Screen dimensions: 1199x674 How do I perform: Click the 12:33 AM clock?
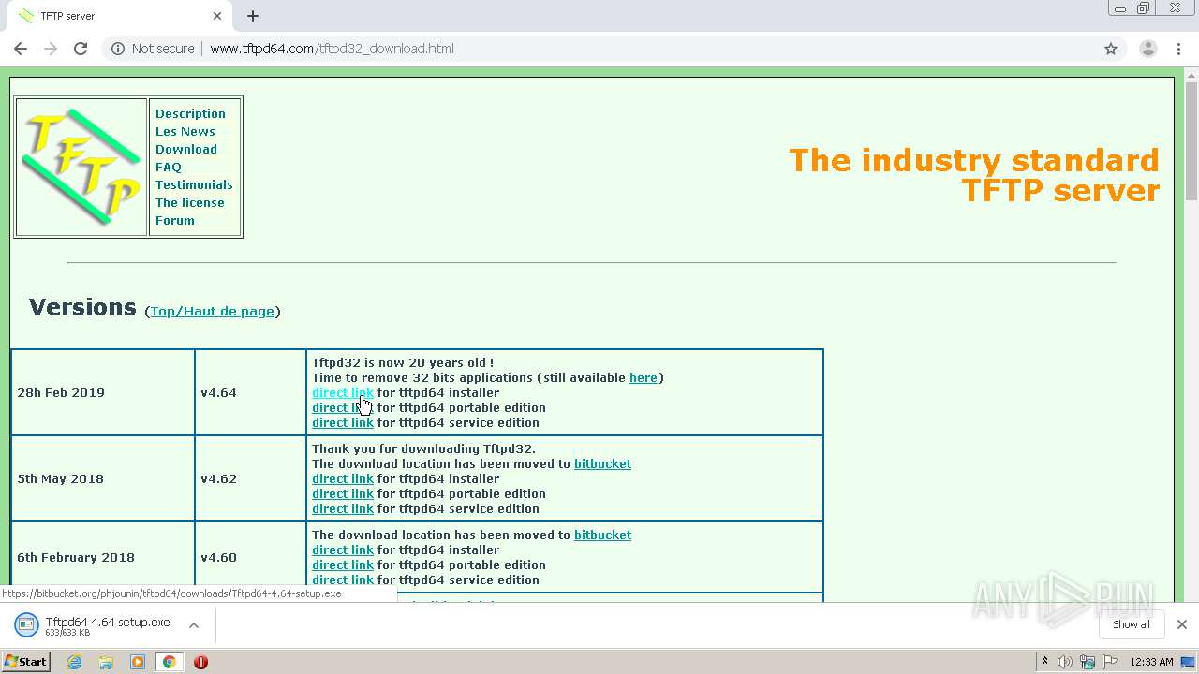1151,662
